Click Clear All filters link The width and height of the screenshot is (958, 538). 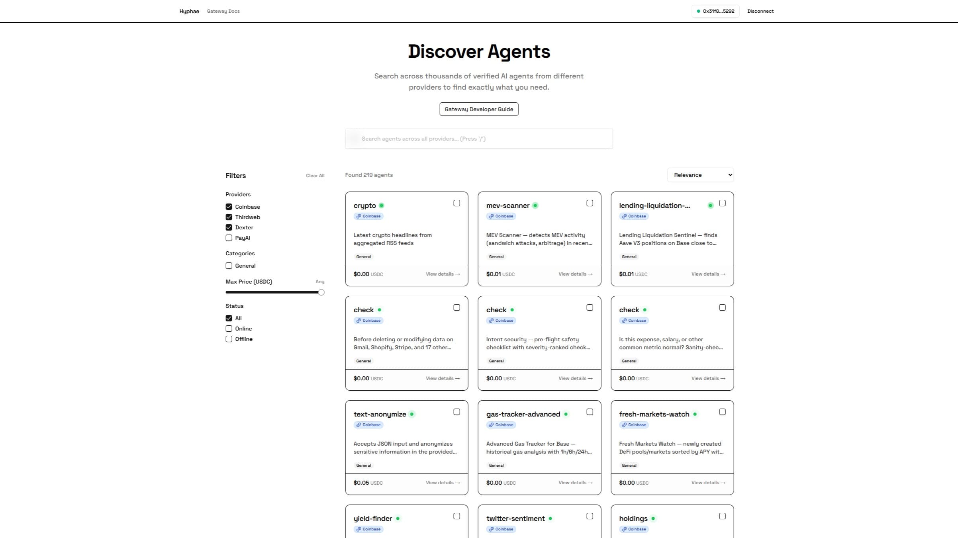tap(315, 176)
